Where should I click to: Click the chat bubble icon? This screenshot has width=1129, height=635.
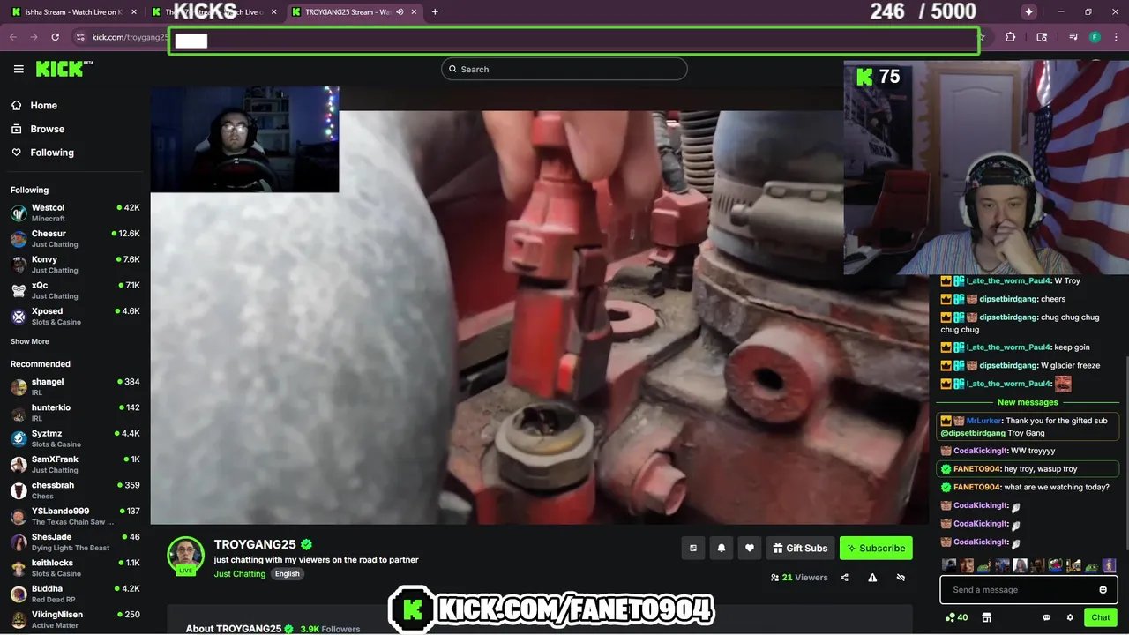coord(1047,617)
